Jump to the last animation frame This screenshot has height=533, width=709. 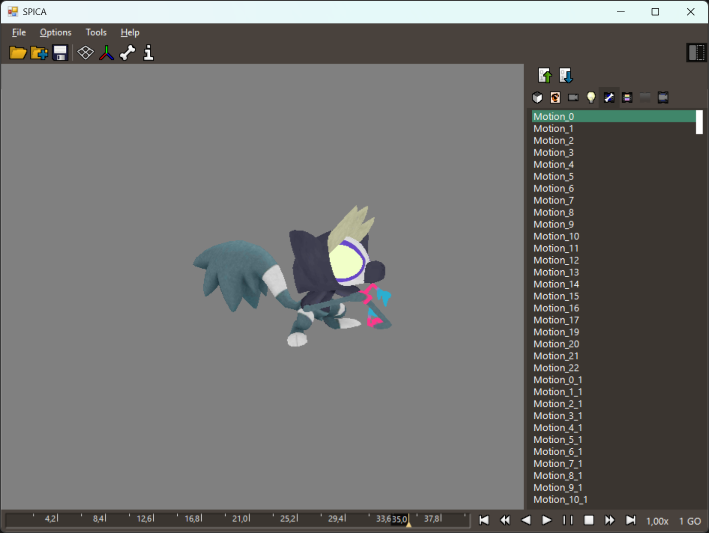631,520
